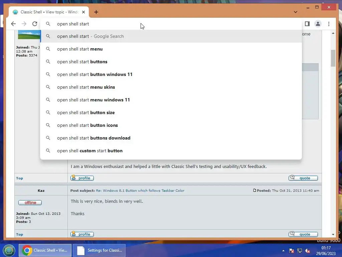Open Chrome's three-dot menu

click(x=329, y=24)
